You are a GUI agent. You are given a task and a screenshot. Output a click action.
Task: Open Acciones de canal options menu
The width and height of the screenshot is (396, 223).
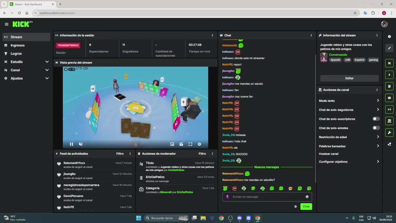[377, 90]
